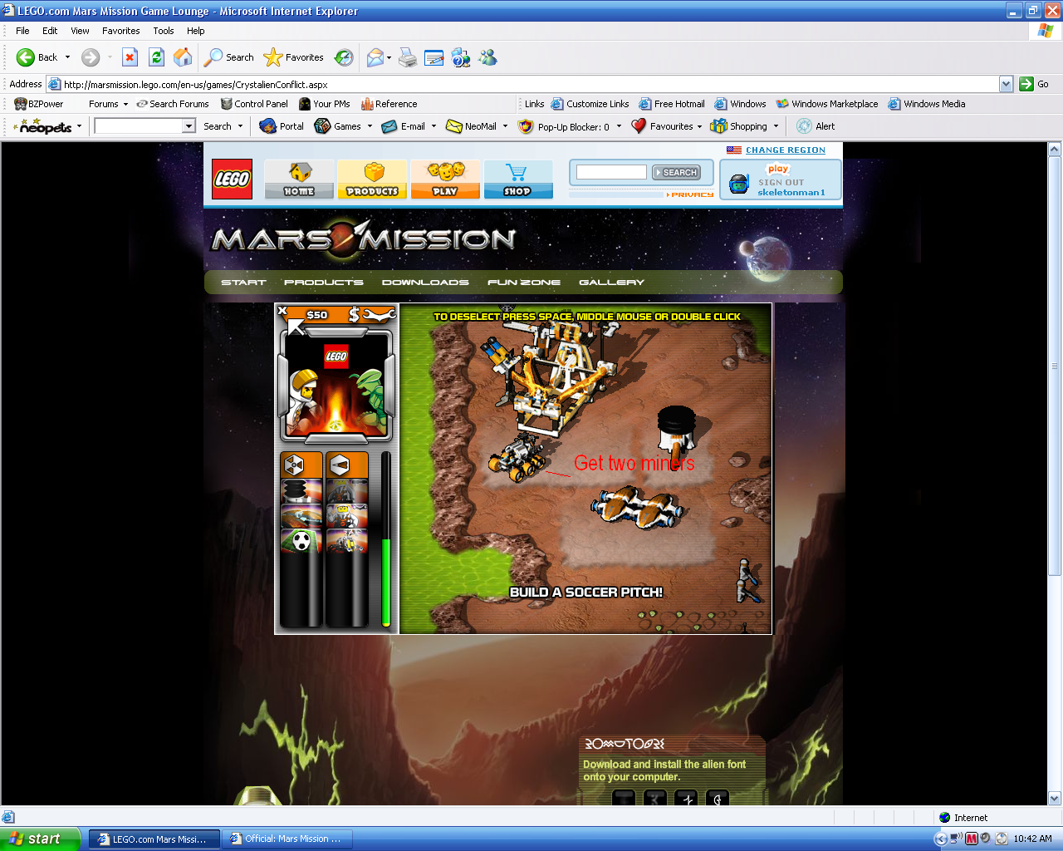Viewport: 1063px width, 851px height.
Task: Open the Edit page toolbar icon
Action: click(434, 57)
